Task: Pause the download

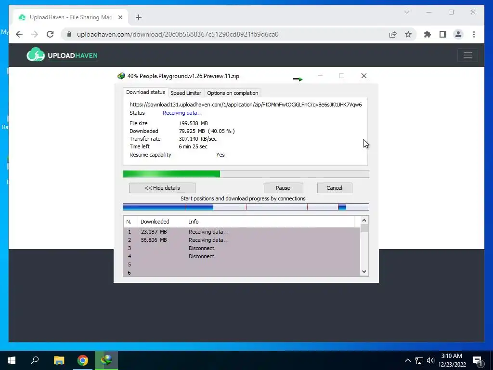Action: [x=283, y=188]
